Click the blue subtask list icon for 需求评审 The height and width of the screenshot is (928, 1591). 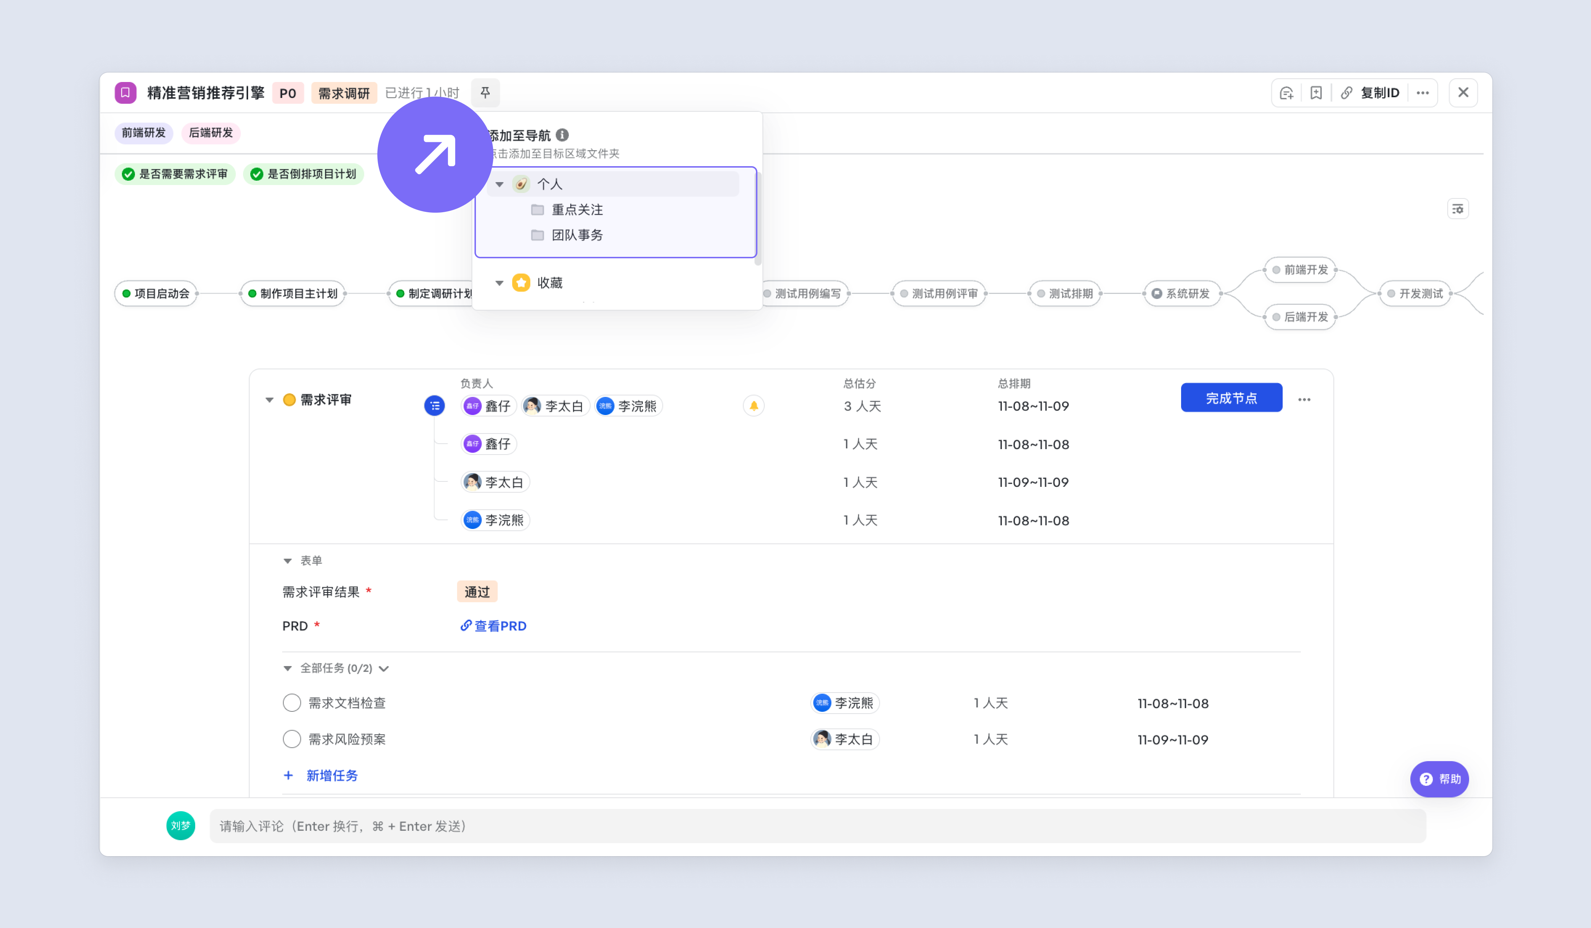pos(434,406)
